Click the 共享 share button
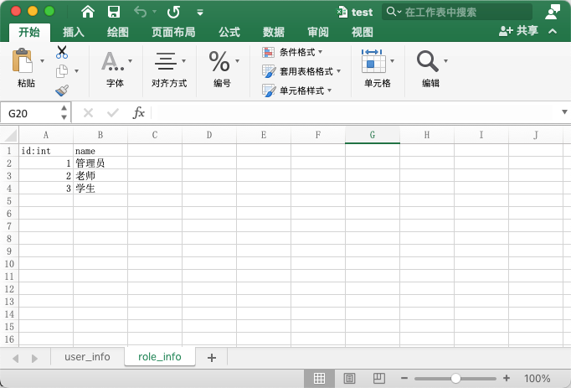This screenshot has width=571, height=388. pos(518,31)
